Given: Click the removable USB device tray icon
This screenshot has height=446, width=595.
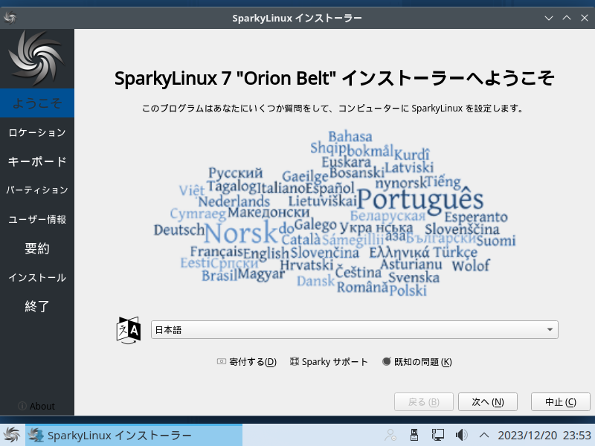Looking at the screenshot, I should 414,435.
